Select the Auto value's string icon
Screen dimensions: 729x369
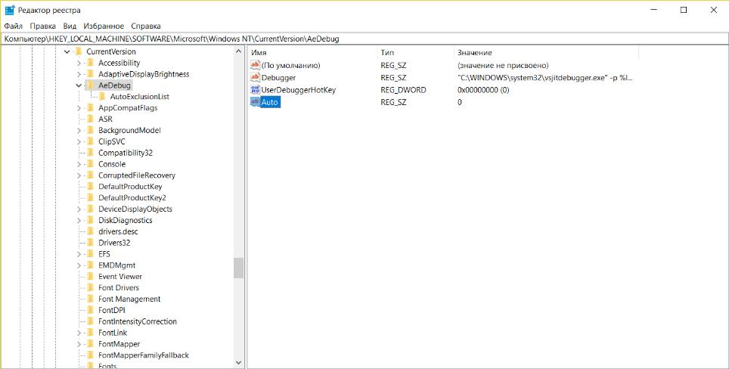point(255,102)
